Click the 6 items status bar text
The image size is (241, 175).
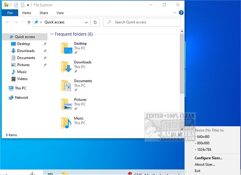point(11,135)
